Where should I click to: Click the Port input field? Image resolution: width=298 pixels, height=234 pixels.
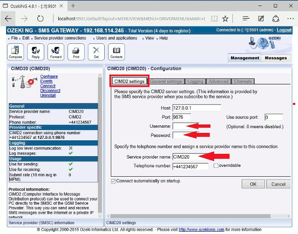(x=182, y=117)
